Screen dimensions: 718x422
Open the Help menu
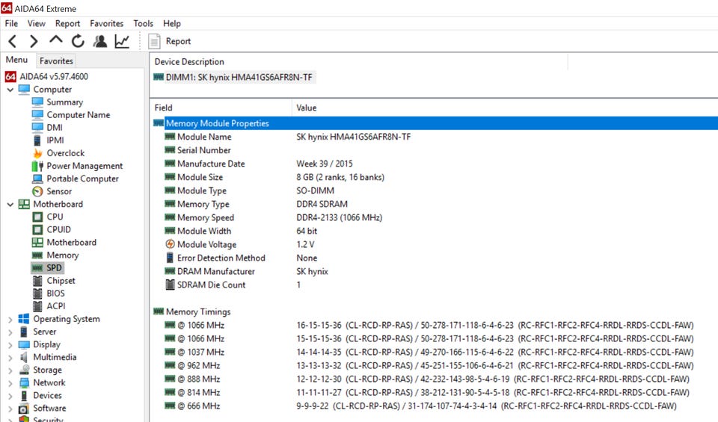[172, 23]
